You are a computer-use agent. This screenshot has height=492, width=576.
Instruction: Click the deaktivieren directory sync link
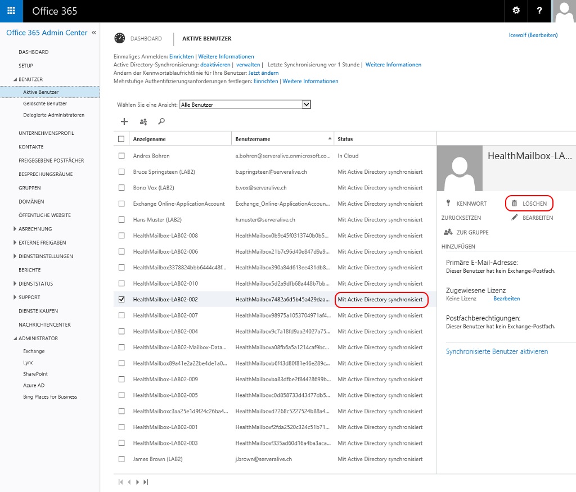tap(215, 65)
